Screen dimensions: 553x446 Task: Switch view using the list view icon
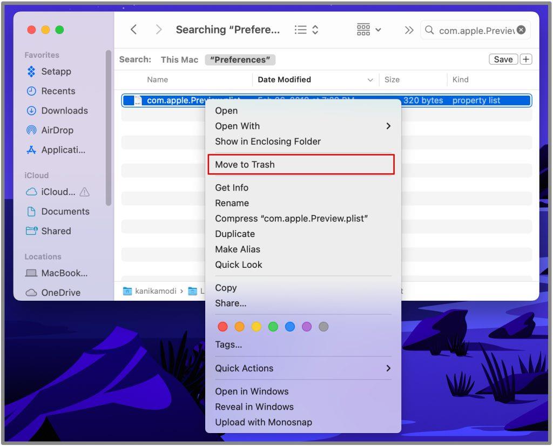[300, 30]
